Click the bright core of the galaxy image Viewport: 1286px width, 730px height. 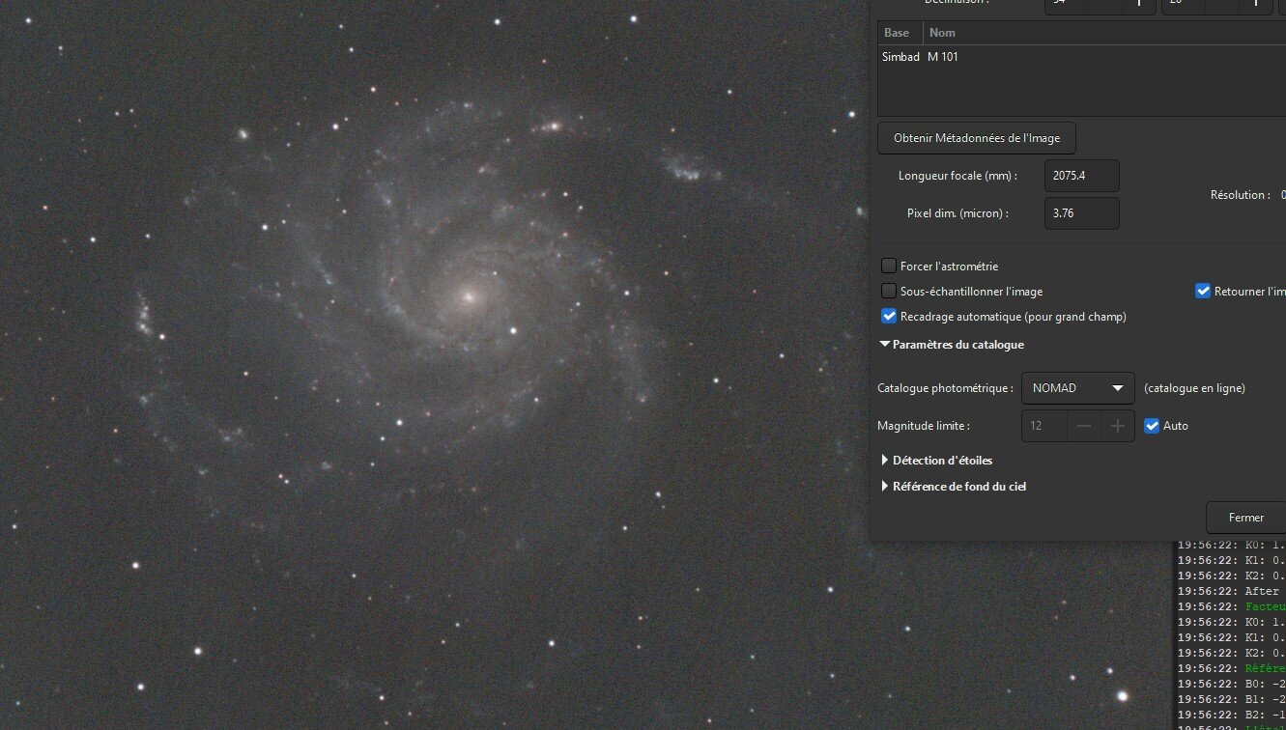468,296
